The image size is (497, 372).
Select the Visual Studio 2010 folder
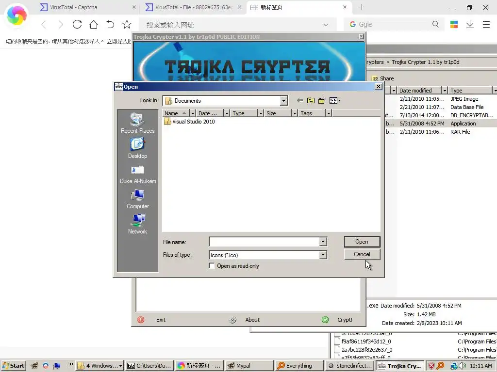click(x=190, y=122)
